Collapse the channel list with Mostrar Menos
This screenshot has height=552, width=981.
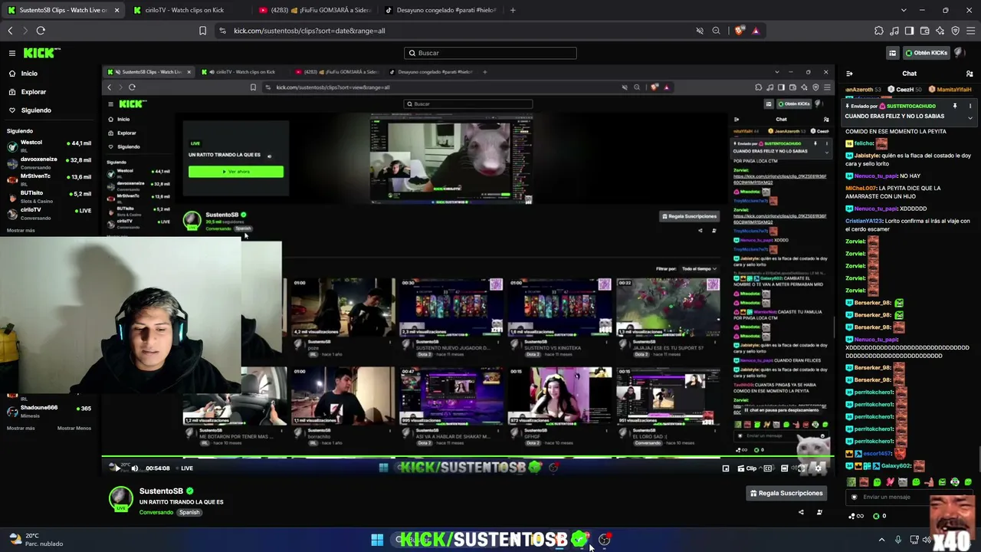[74, 428]
